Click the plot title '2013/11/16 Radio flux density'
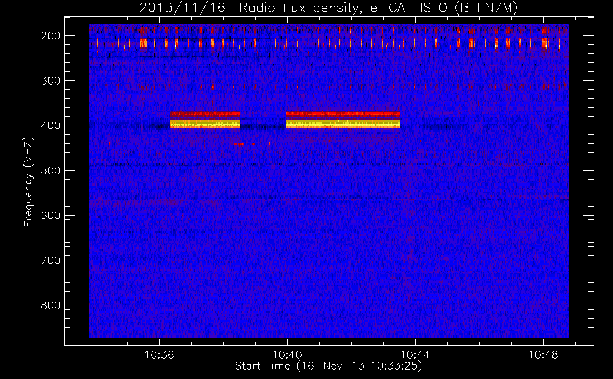The image size is (613, 379). pyautogui.click(x=249, y=8)
